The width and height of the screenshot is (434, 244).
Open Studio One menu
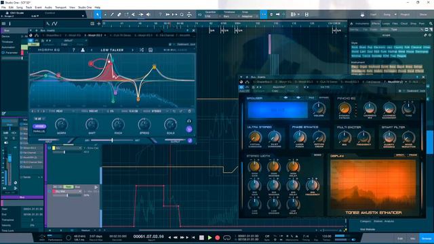(85, 7)
